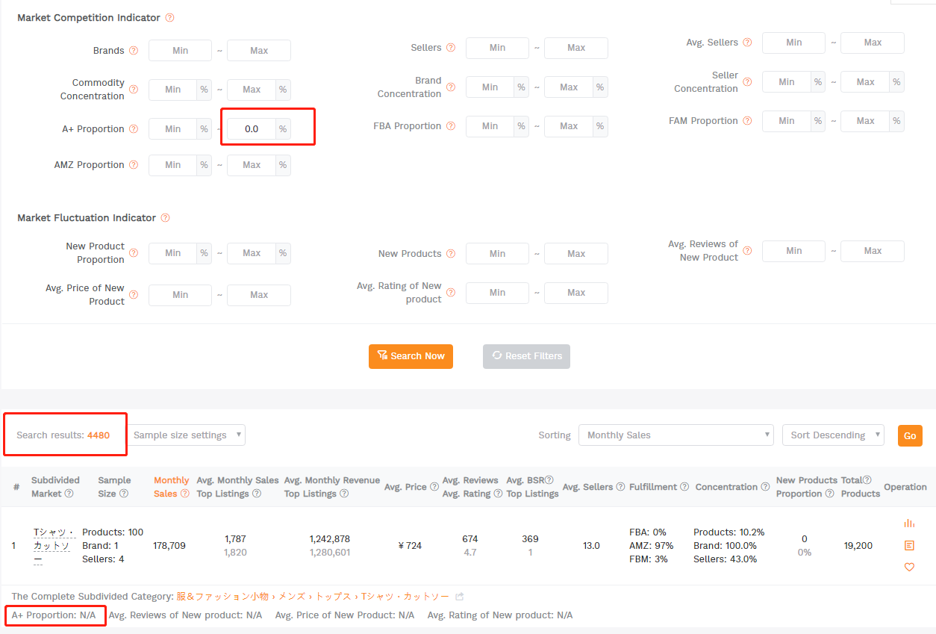Image resolution: width=936 pixels, height=634 pixels.
Task: Focus the A+ Proportion Max input field
Action: click(252, 129)
